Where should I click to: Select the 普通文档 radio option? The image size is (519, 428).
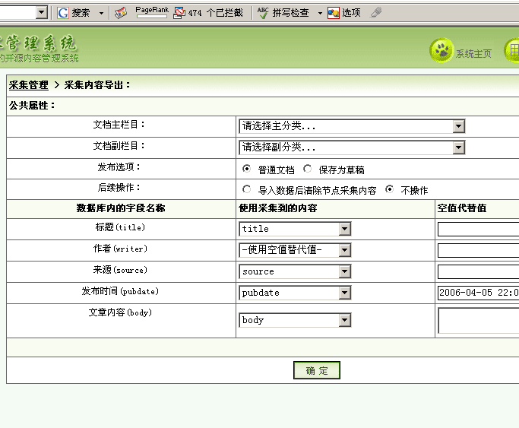pyautogui.click(x=246, y=169)
